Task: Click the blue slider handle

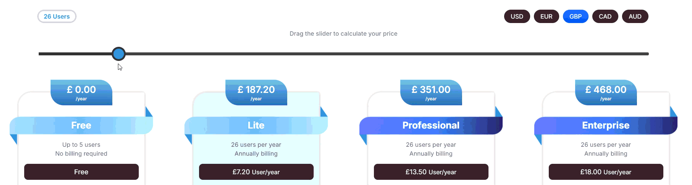Action: (119, 54)
